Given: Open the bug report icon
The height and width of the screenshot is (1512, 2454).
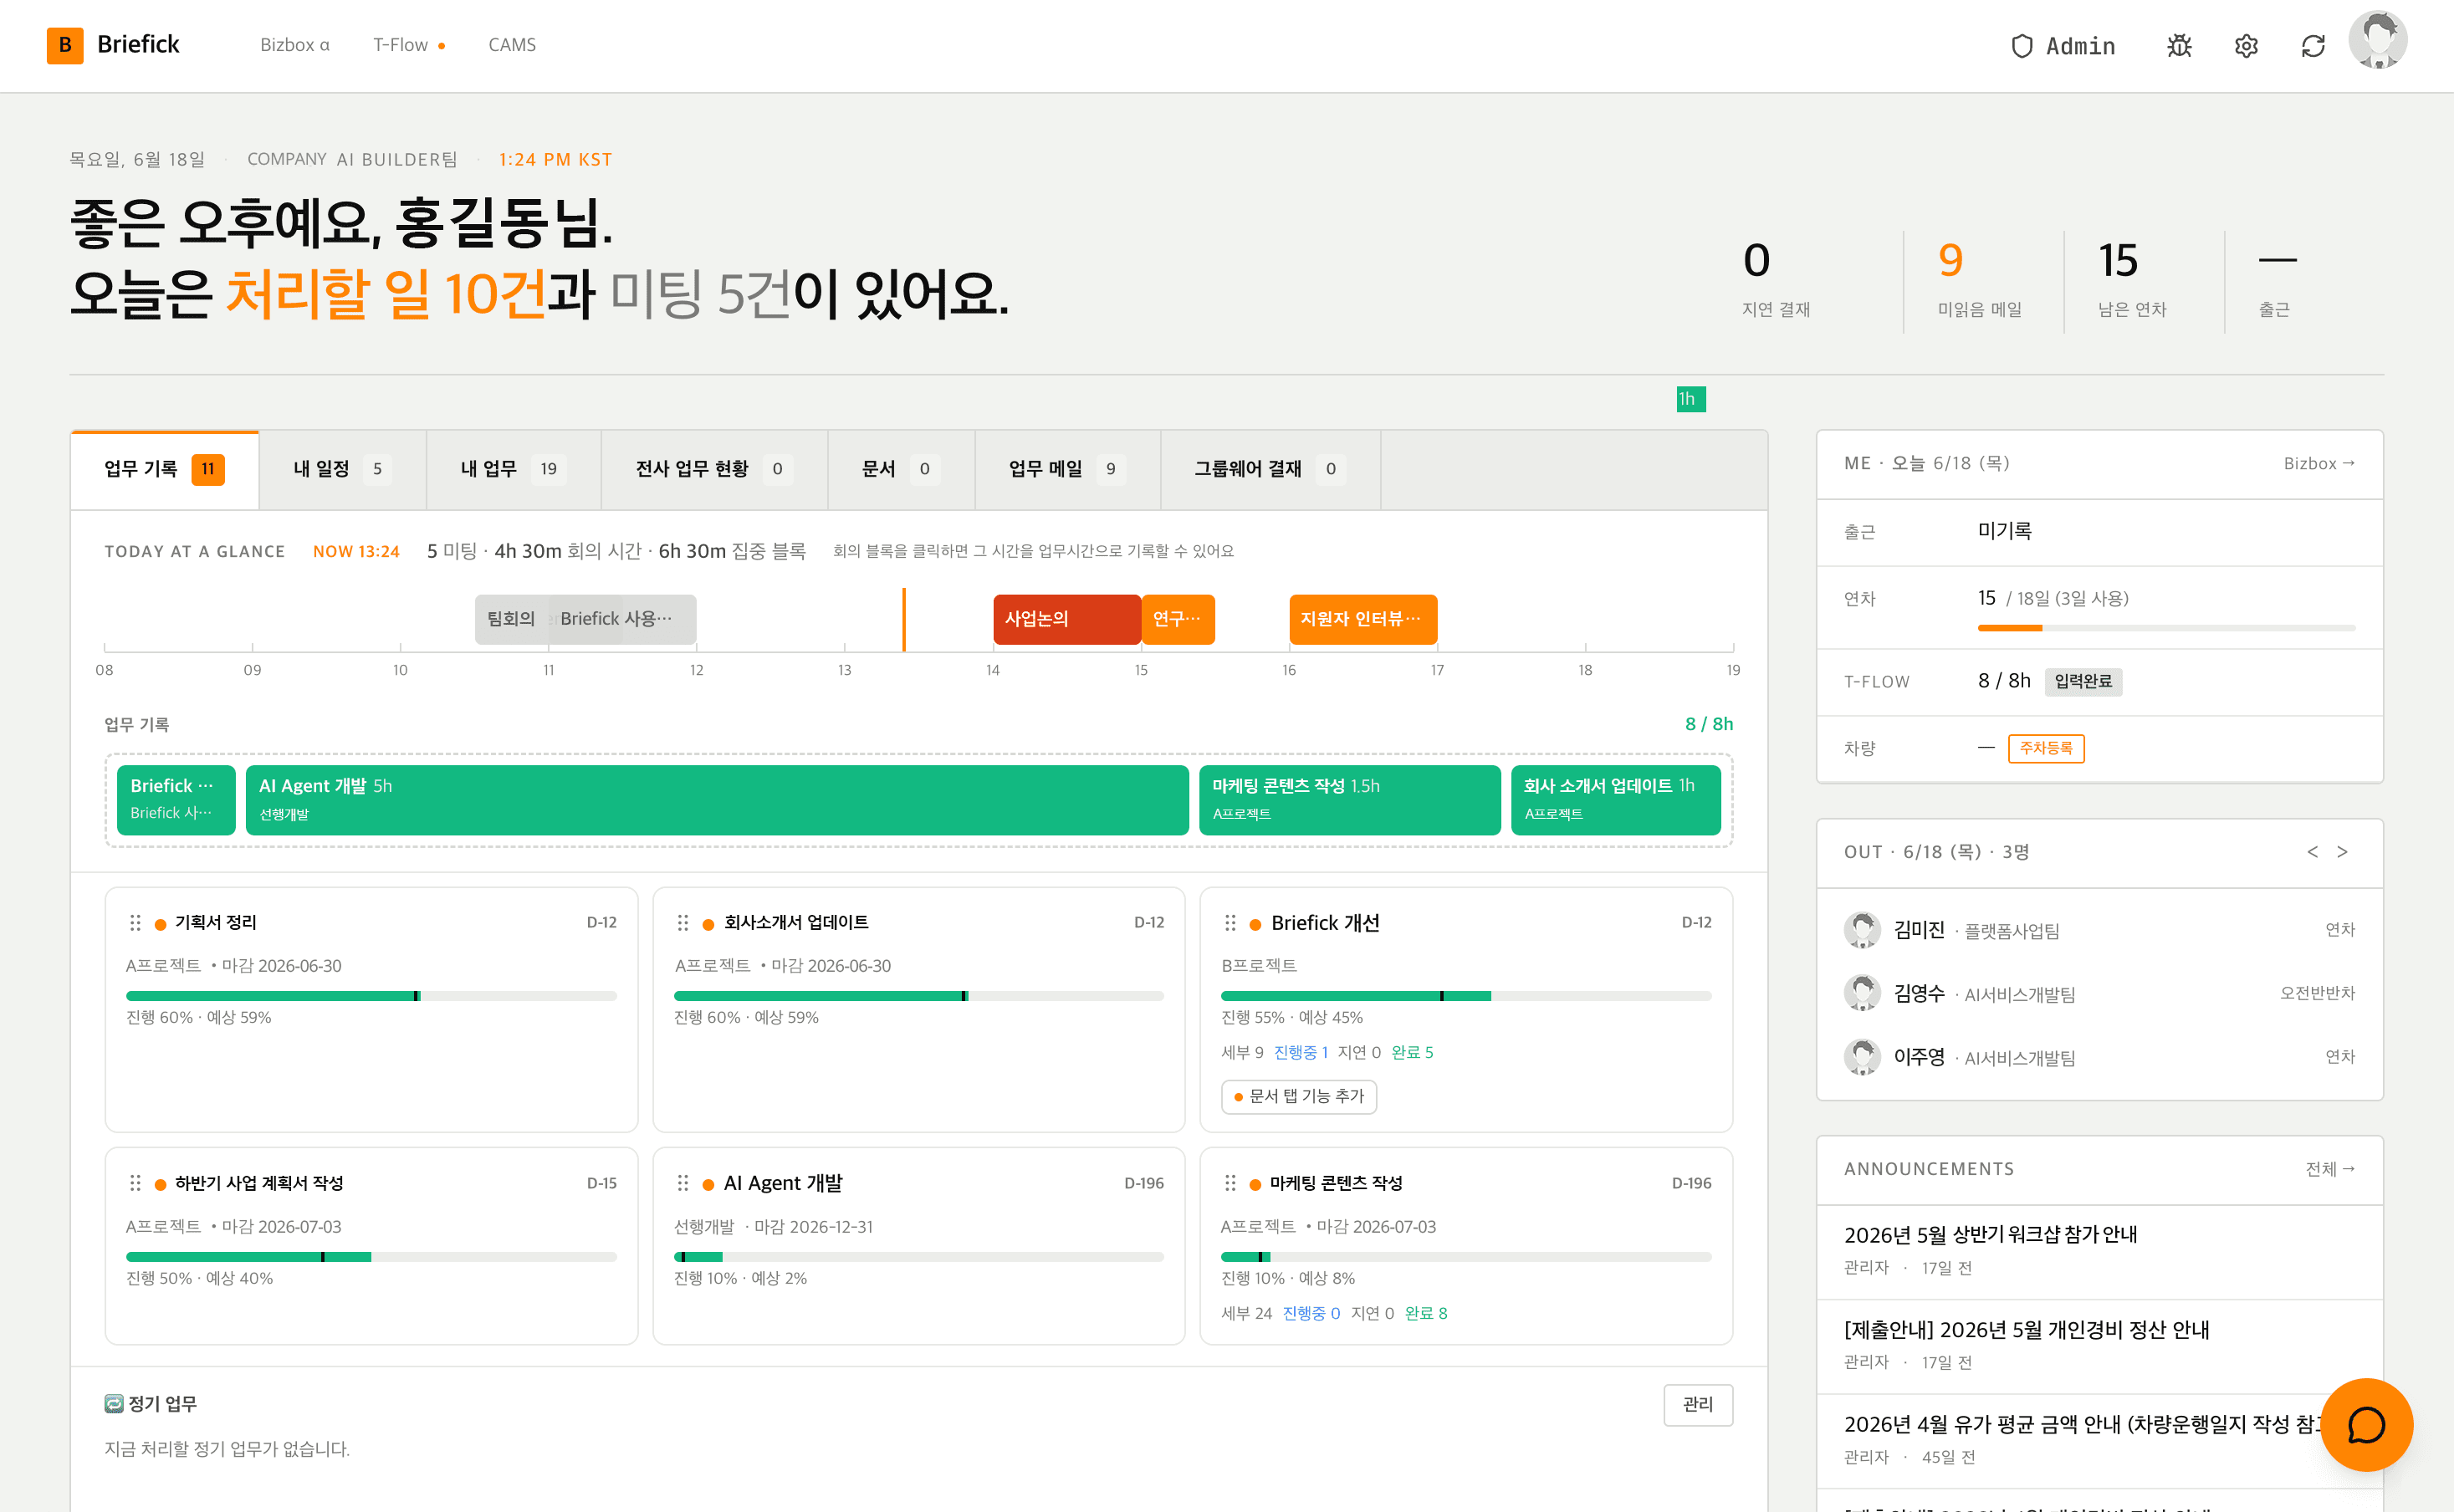Looking at the screenshot, I should coord(2179,46).
